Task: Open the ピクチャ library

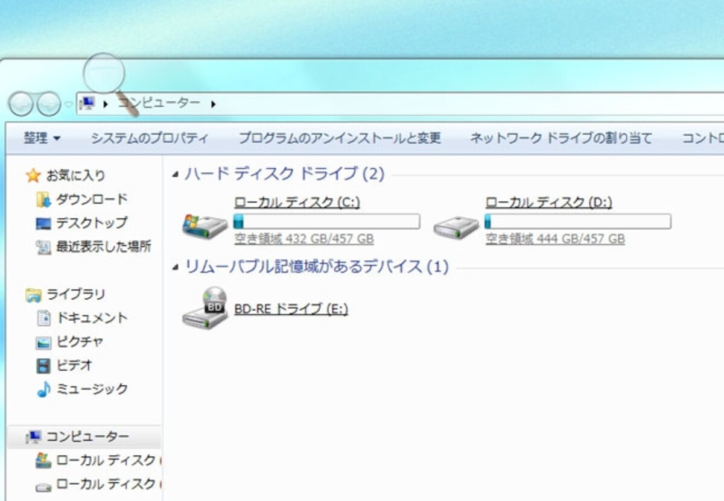Action: tap(80, 341)
